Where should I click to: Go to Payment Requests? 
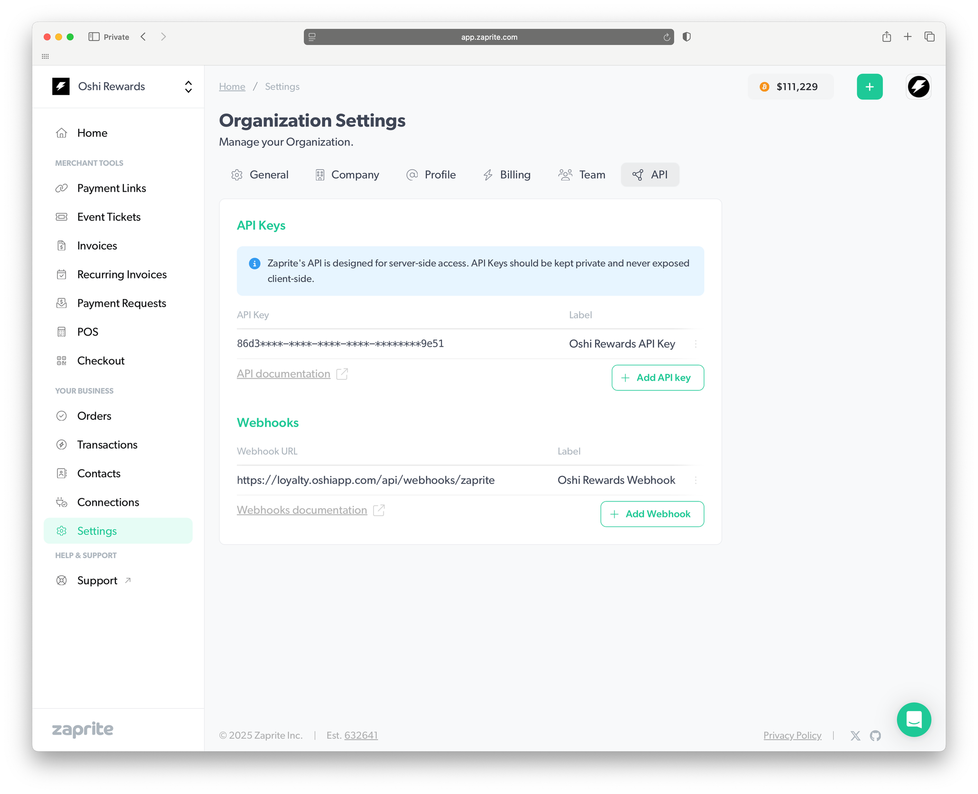tap(118, 303)
